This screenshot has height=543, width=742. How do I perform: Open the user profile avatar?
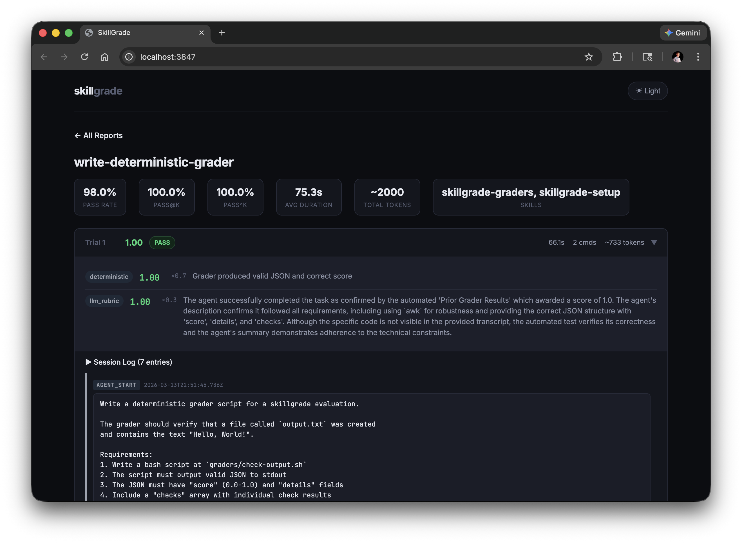pos(677,57)
